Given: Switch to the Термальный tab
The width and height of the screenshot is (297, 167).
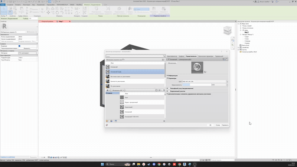Looking at the screenshot, I should (x=219, y=56).
